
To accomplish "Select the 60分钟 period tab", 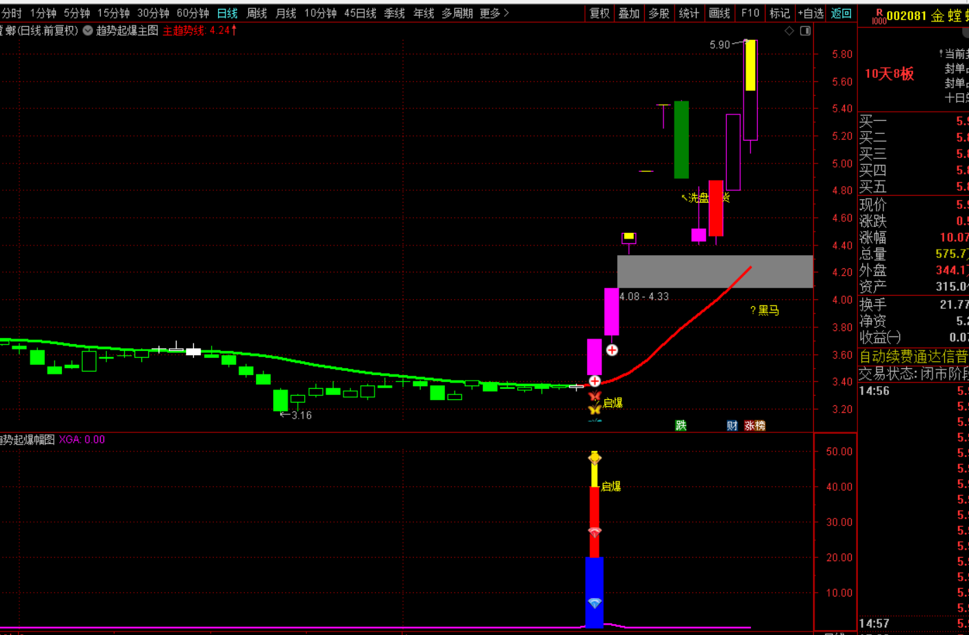I will 193,13.
